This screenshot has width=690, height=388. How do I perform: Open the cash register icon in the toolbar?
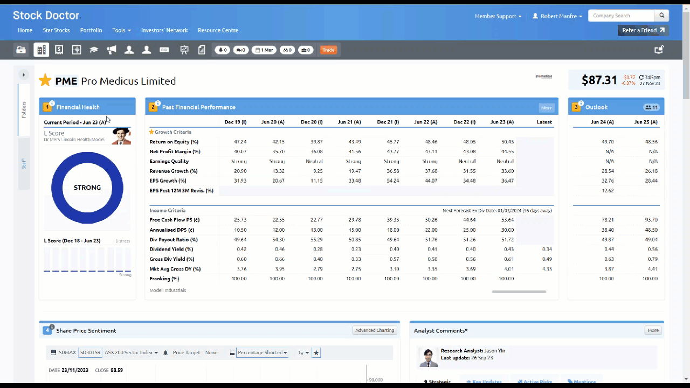pos(21,50)
